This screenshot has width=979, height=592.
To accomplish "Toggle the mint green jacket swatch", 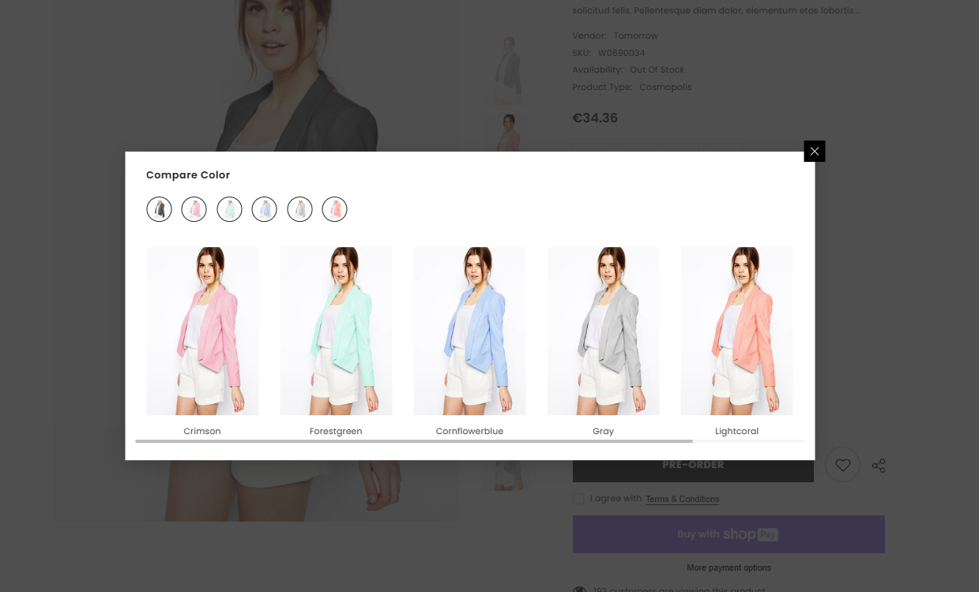I will (229, 209).
